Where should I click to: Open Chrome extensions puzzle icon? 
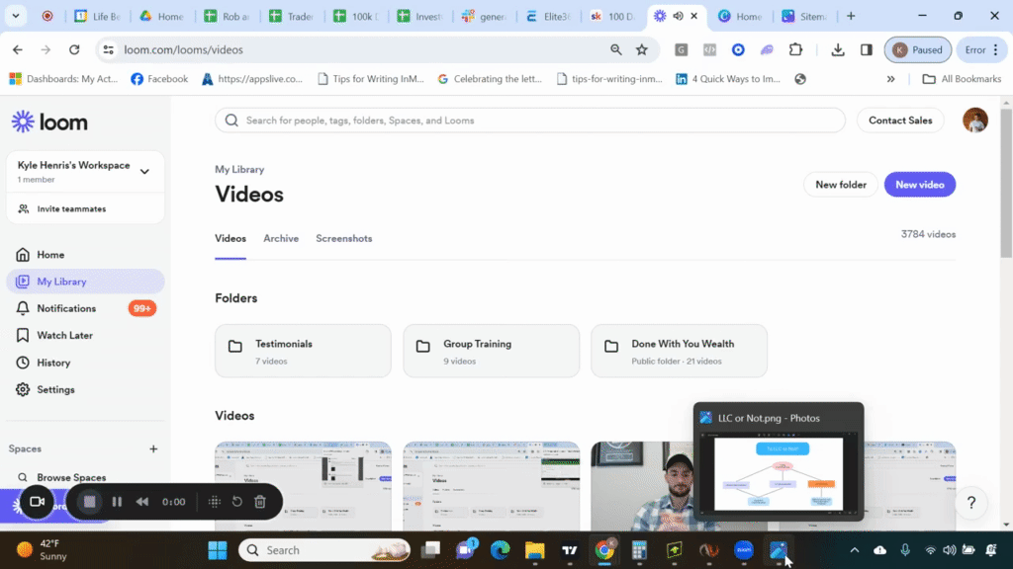click(x=796, y=49)
